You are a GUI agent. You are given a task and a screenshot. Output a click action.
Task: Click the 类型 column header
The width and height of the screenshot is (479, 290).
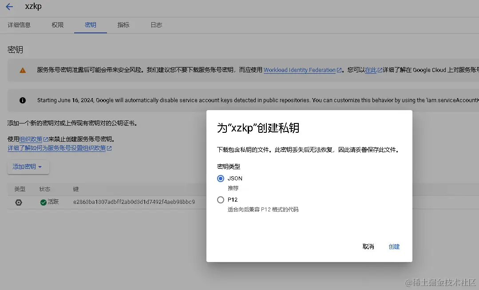[x=20, y=189]
